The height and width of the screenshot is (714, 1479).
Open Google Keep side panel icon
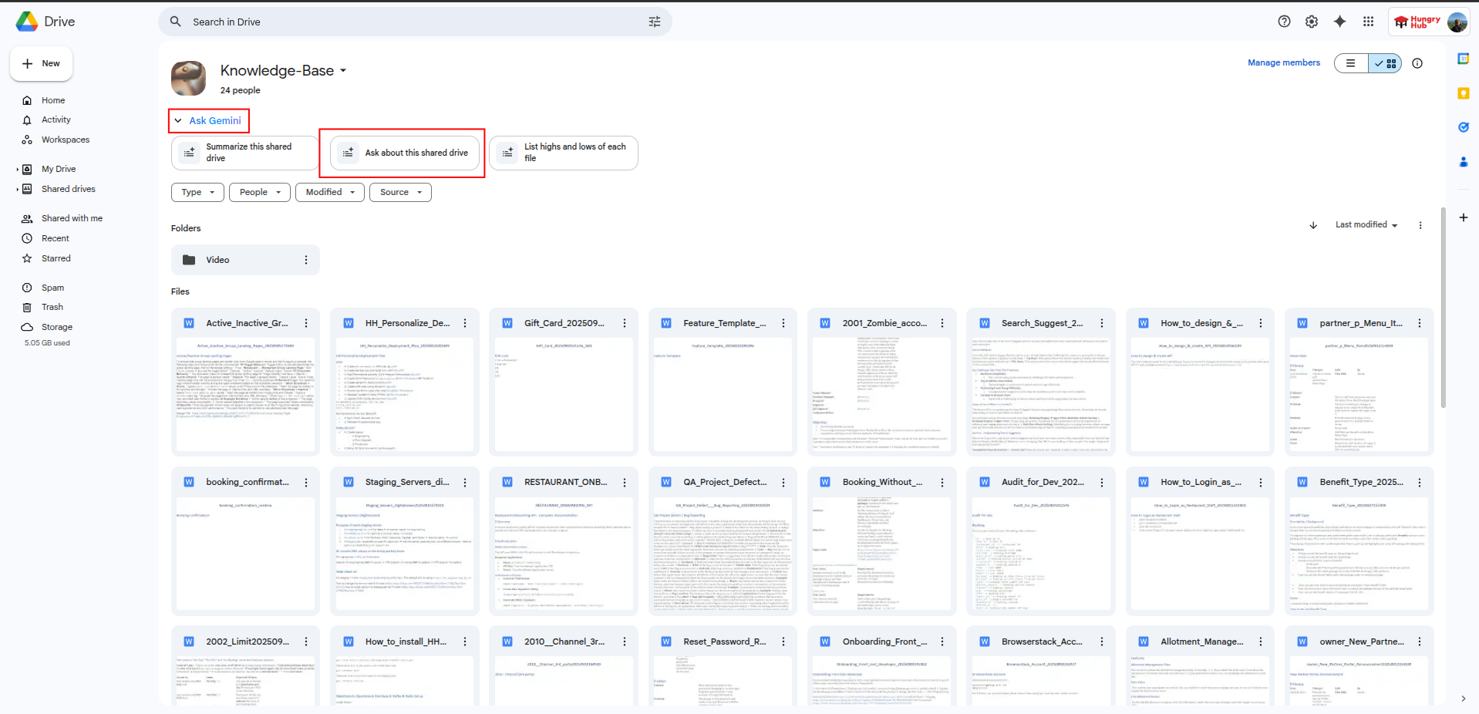pos(1463,93)
